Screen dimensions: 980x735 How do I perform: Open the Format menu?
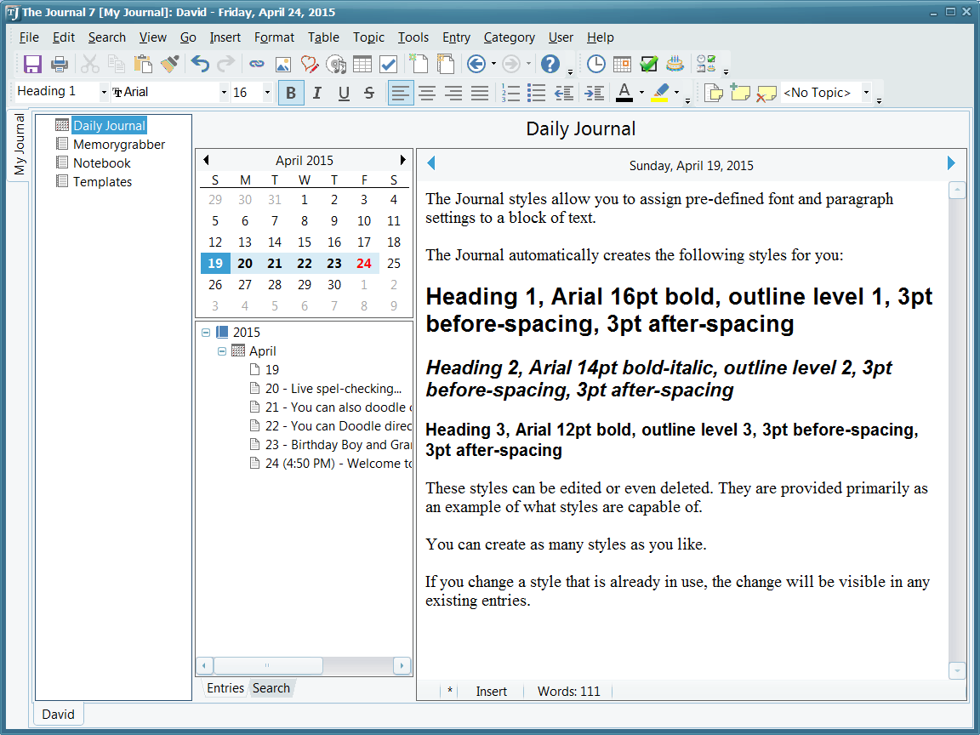(274, 37)
